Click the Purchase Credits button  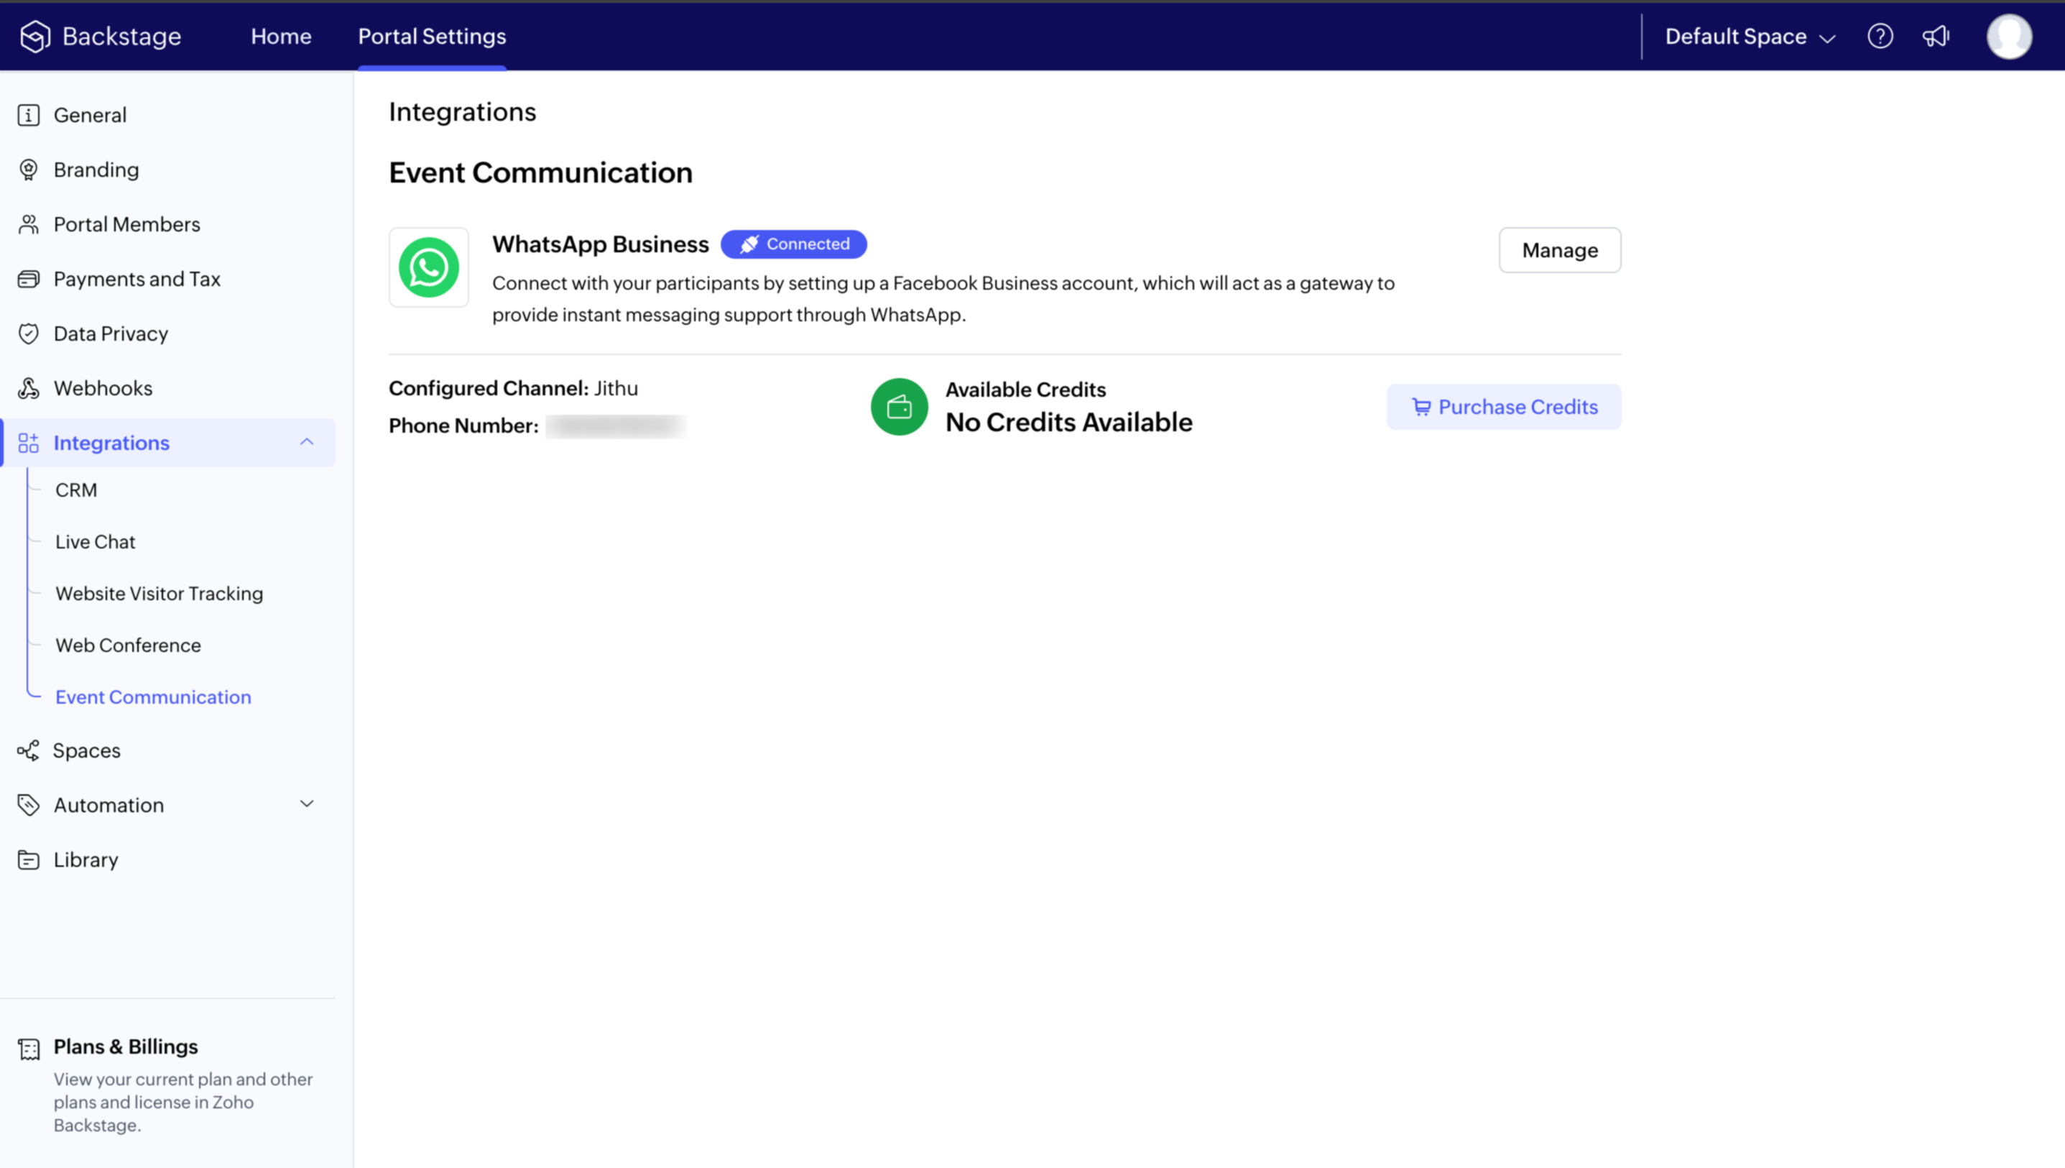pyautogui.click(x=1503, y=407)
